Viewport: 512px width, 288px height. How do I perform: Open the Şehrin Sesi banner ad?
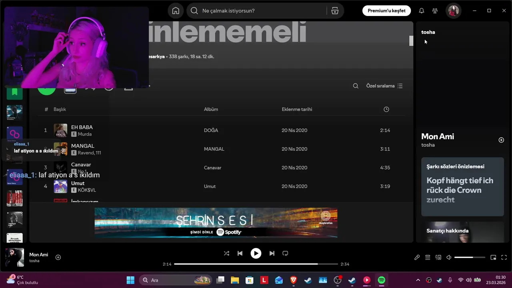(x=216, y=223)
